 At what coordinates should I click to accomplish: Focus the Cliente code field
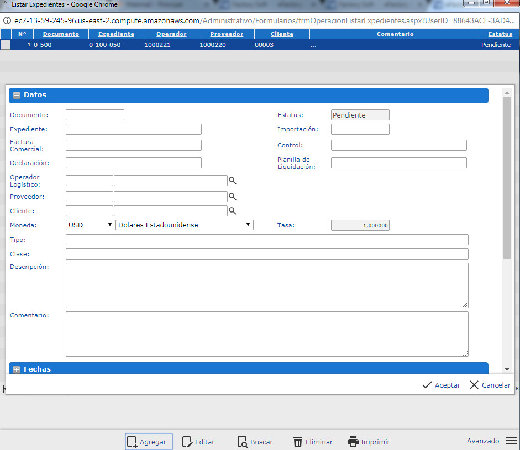(x=90, y=211)
